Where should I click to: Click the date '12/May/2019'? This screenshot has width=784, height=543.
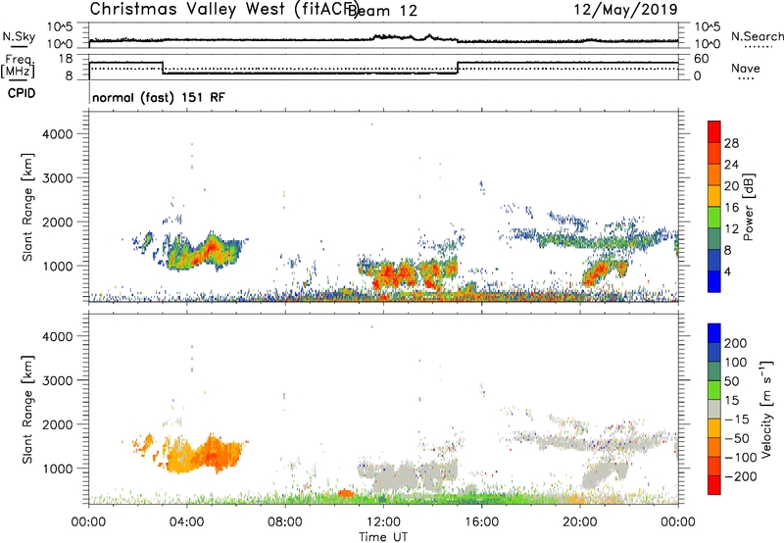(625, 10)
